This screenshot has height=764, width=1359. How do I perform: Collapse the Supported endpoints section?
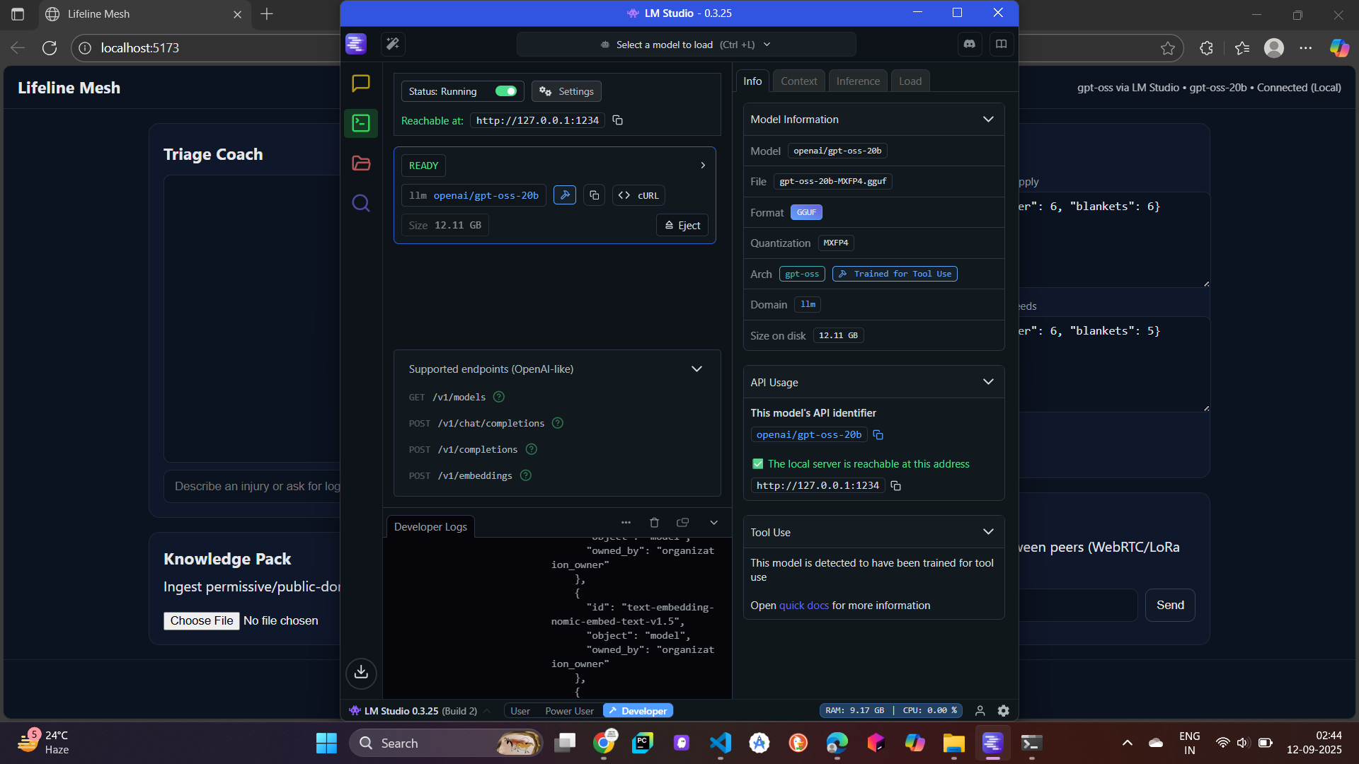pos(696,369)
